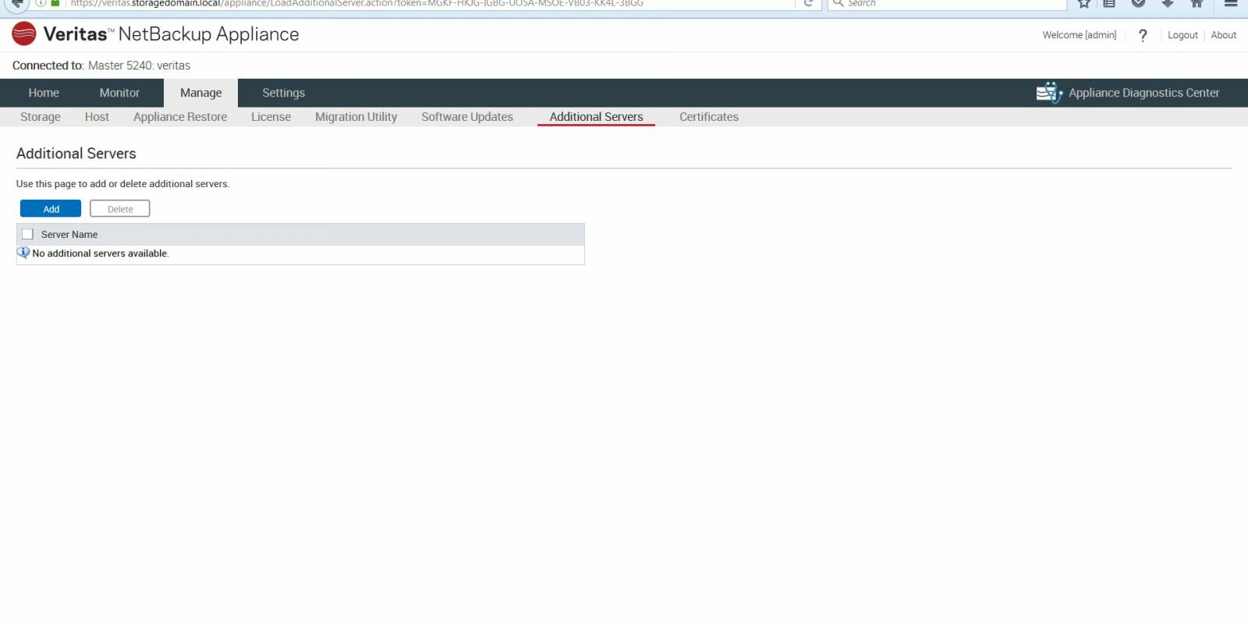Viewport: 1248px width, 624px height.
Task: Open the Certificates page
Action: click(709, 117)
